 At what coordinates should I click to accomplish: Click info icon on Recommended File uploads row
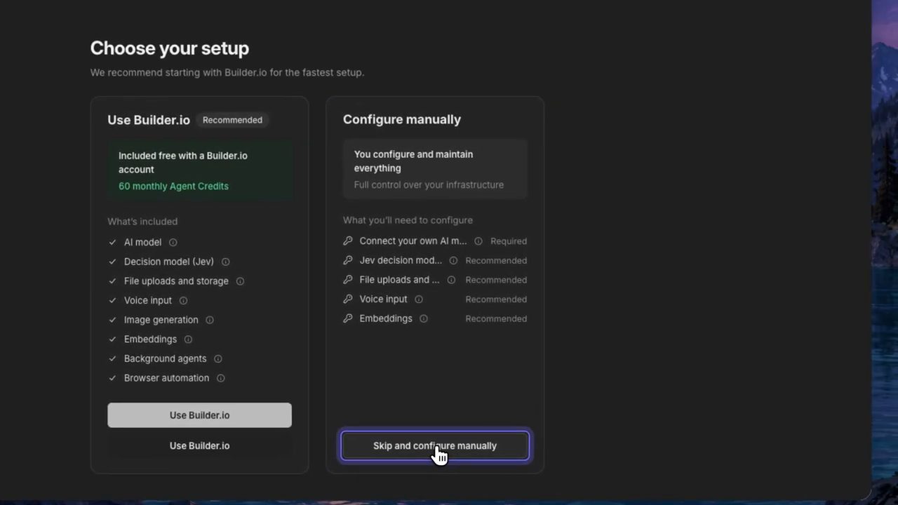(451, 280)
